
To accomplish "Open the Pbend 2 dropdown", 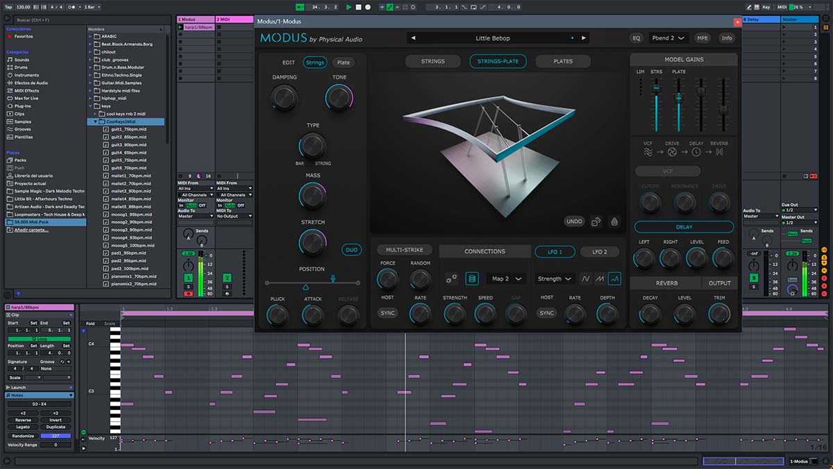I will (668, 38).
